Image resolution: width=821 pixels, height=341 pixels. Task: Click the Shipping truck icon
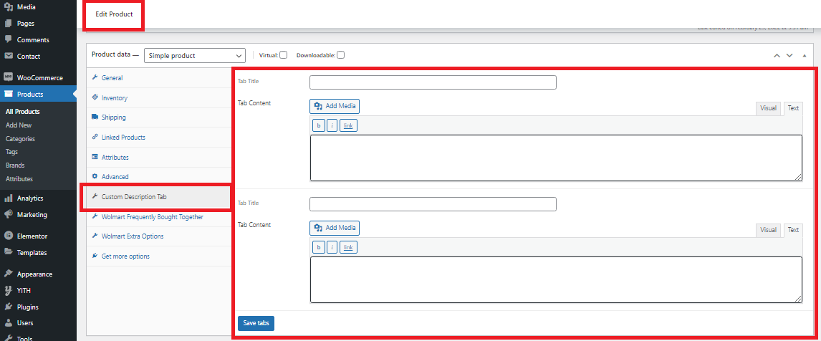tap(95, 117)
